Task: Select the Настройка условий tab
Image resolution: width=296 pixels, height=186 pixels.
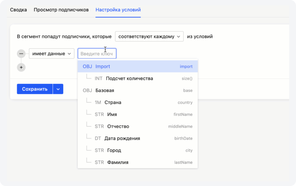Action: coord(118,10)
